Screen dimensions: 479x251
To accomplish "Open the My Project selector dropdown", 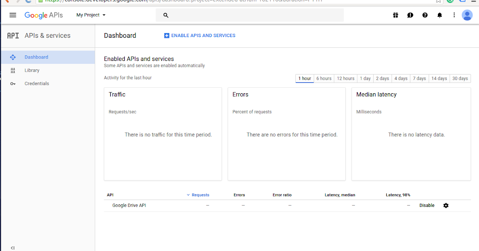I will (x=91, y=15).
